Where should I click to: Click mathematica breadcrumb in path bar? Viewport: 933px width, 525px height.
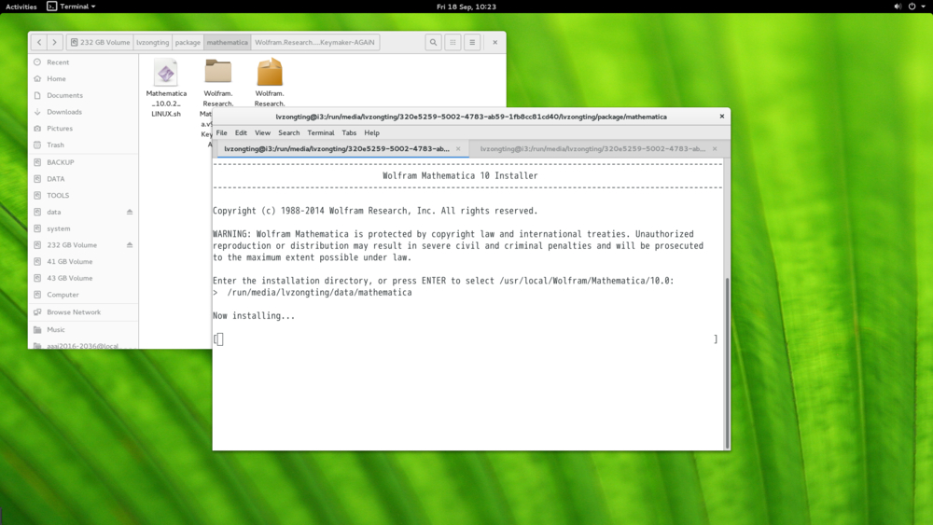[228, 42]
